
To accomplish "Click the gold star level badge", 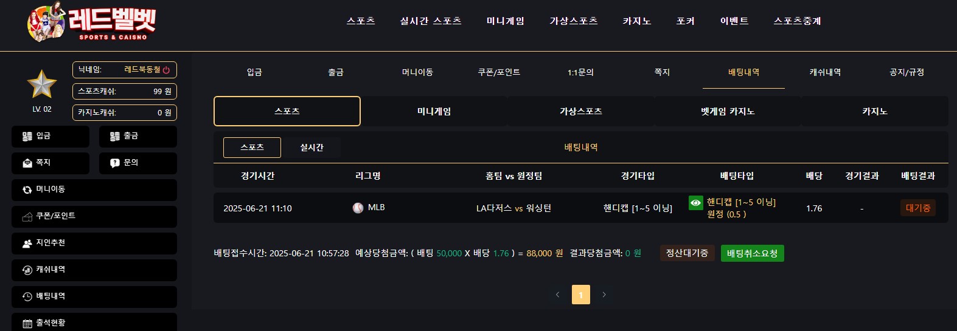I will click(42, 84).
